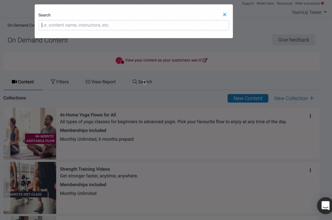Image resolution: width=332 pixels, height=220 pixels.
Task: Grab drag handle on Strength Training collection
Action: pos(7,187)
